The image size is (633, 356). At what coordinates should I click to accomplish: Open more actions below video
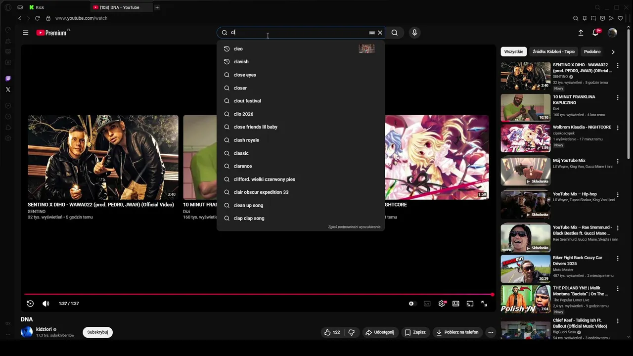pyautogui.click(x=491, y=332)
